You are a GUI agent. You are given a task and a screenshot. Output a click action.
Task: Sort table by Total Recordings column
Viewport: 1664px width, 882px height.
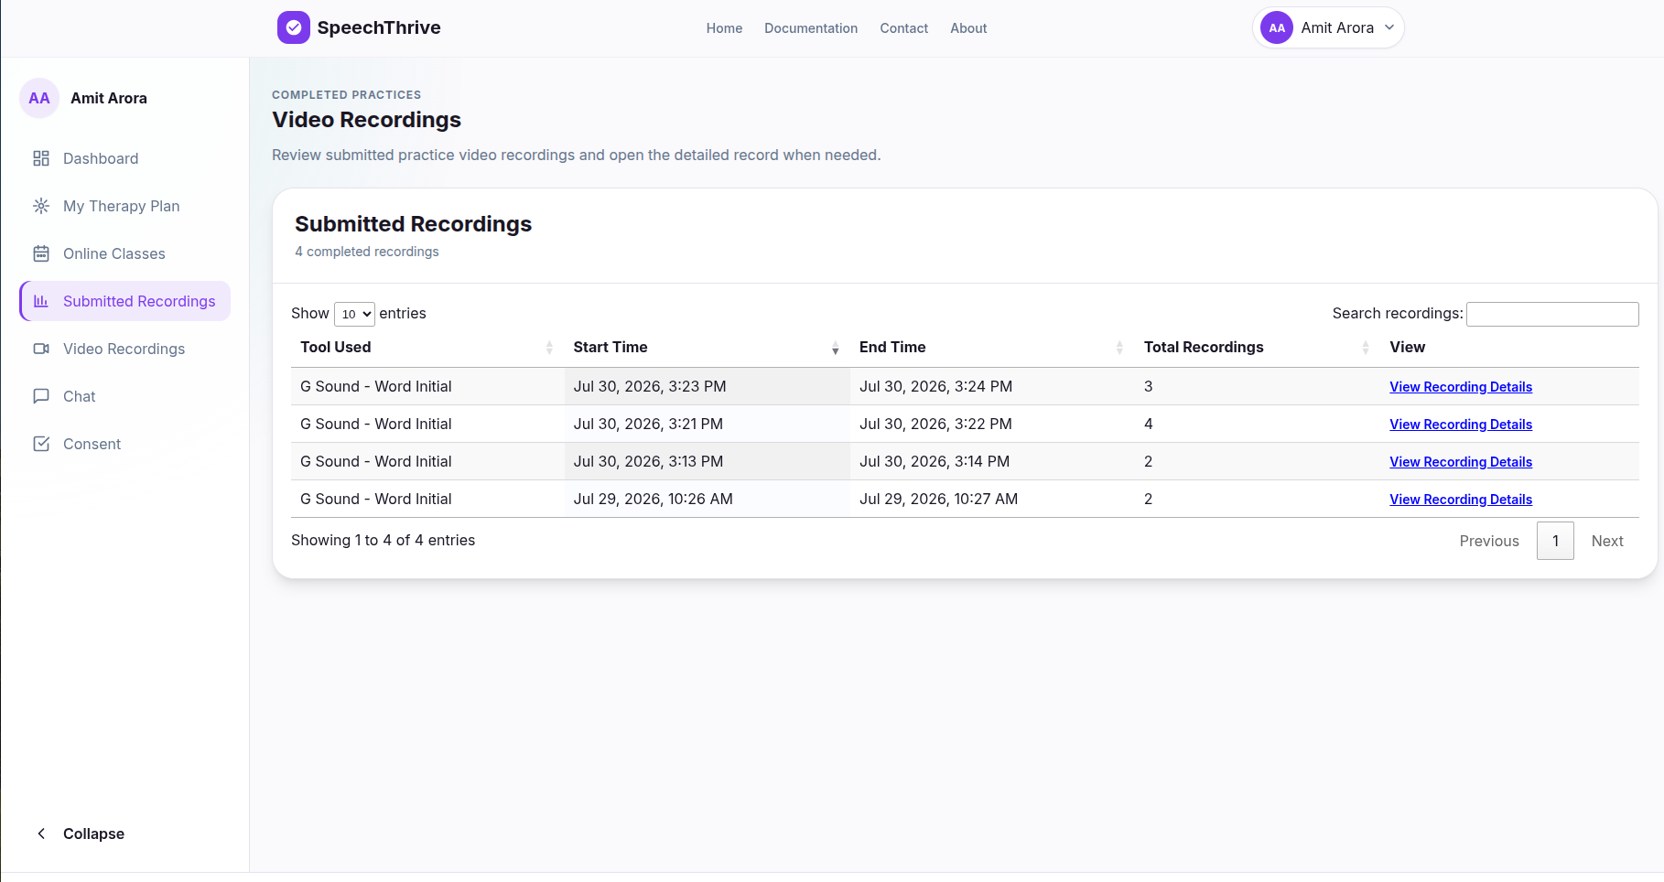click(1257, 348)
